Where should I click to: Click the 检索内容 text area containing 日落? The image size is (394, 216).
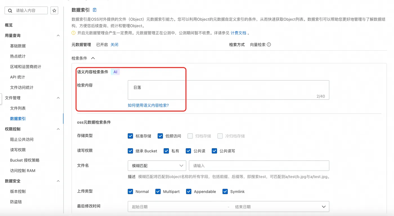pos(229,90)
